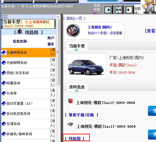
Task: Click book icon beside 空调系统
Action: [4, 124]
